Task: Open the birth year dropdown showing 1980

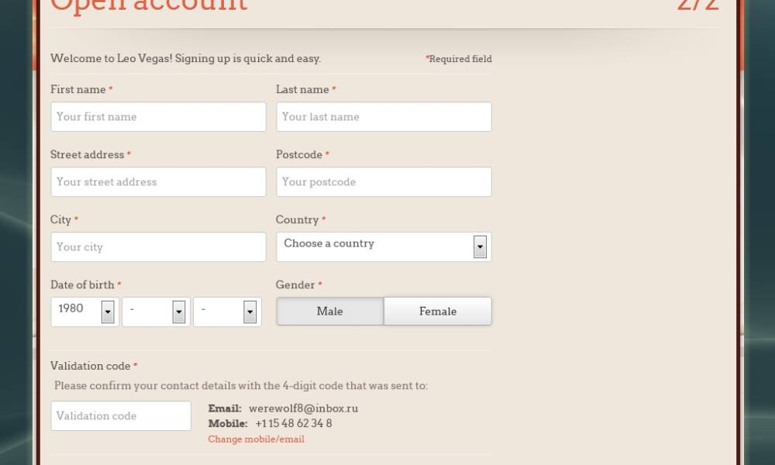Action: coord(85,312)
